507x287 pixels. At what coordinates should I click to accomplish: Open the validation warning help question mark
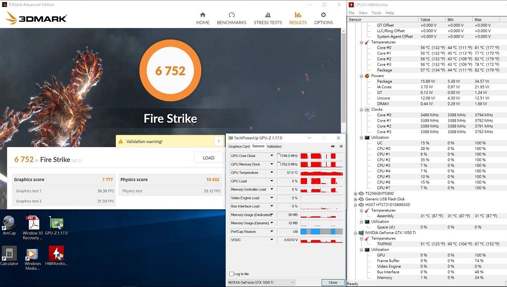(218, 141)
